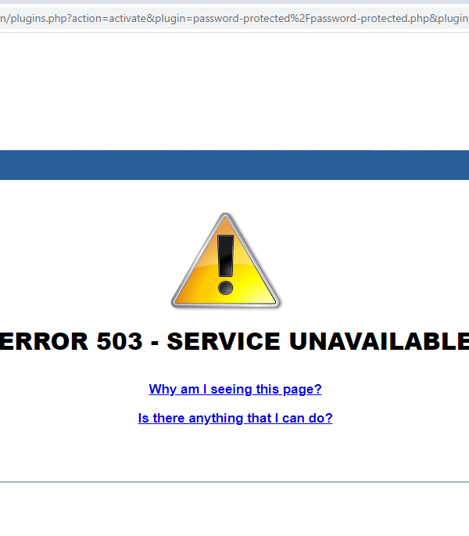Click the yellow warning triangle icon
The height and width of the screenshot is (536, 469).
coord(225,261)
